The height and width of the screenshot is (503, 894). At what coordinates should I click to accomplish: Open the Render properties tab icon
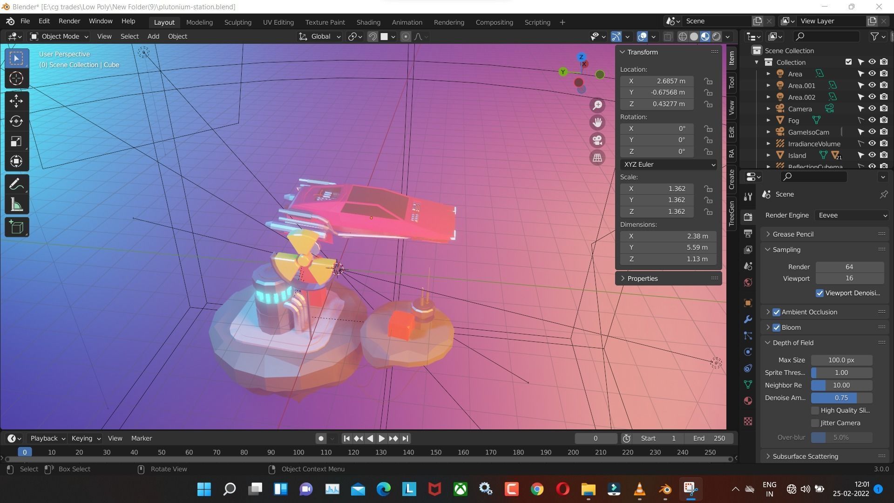[x=748, y=217]
